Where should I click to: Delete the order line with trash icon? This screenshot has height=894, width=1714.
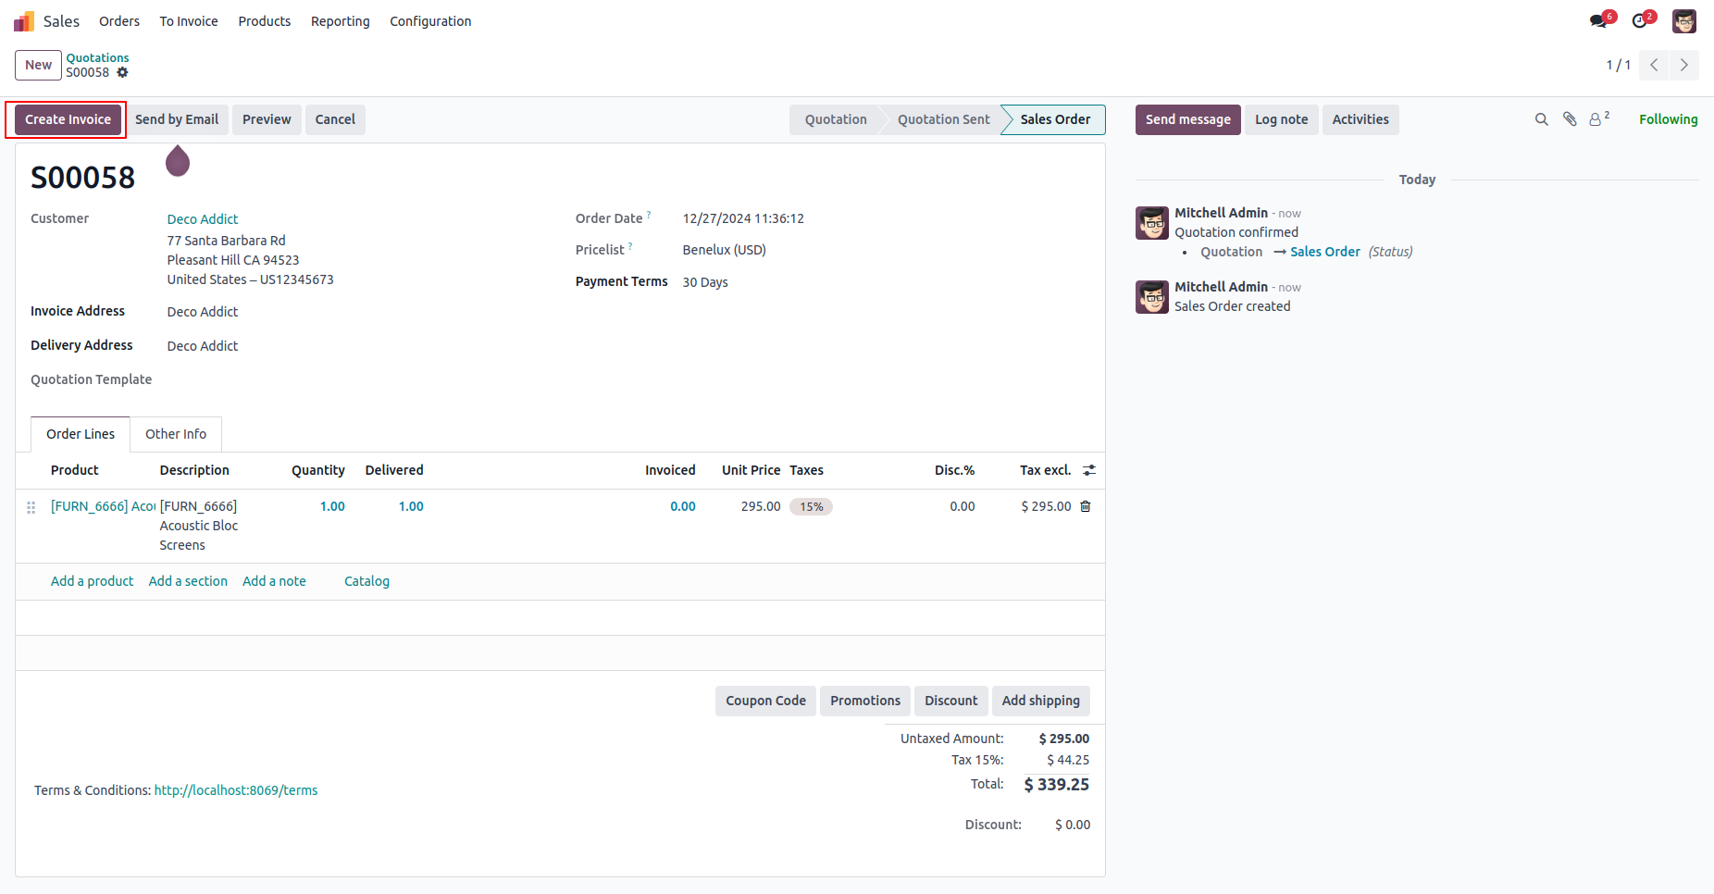[1086, 506]
